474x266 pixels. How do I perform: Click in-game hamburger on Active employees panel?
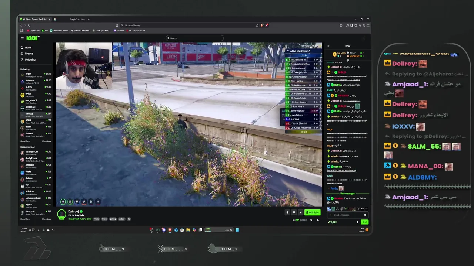tap(287, 51)
